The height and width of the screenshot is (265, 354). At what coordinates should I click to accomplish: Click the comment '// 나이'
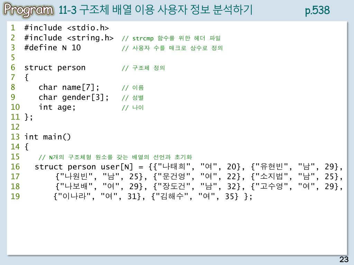coord(133,108)
